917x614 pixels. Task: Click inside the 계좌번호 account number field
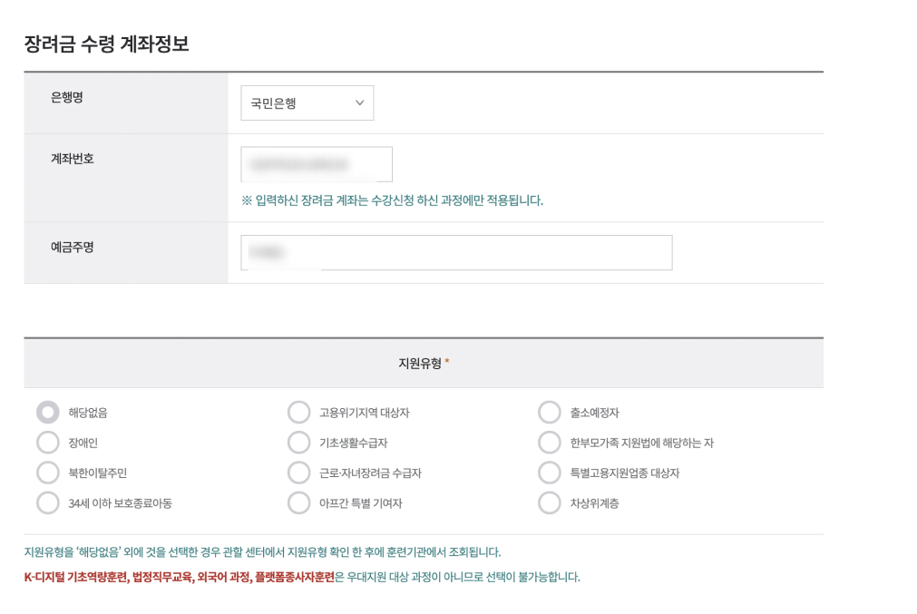coord(316,164)
